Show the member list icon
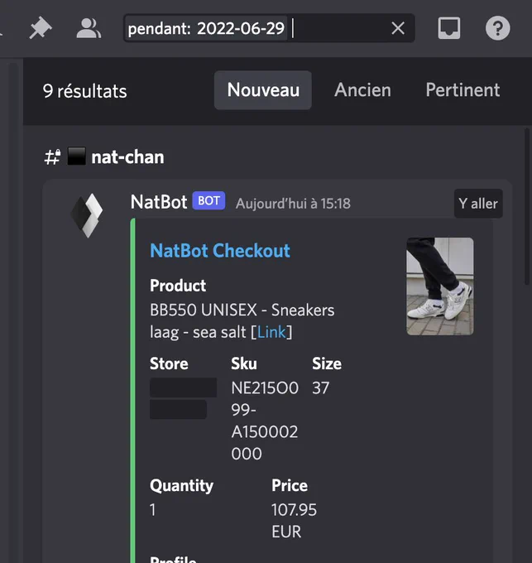 click(x=89, y=28)
